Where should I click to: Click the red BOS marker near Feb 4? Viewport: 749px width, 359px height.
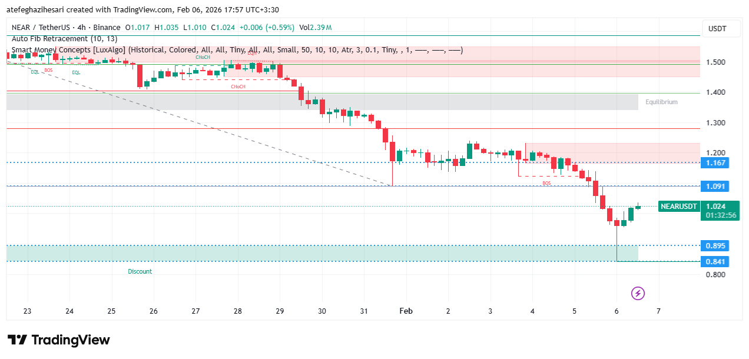546,184
